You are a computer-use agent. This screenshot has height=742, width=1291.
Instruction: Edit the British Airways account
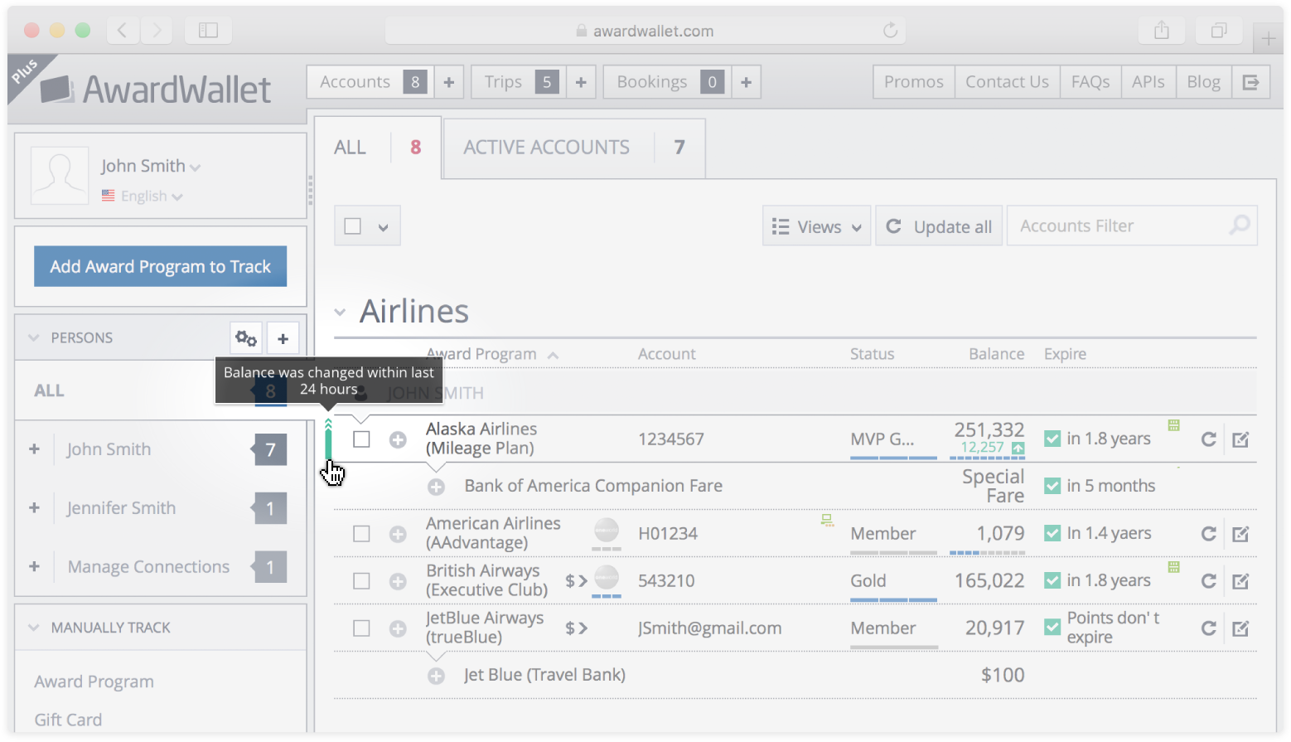[1240, 581]
